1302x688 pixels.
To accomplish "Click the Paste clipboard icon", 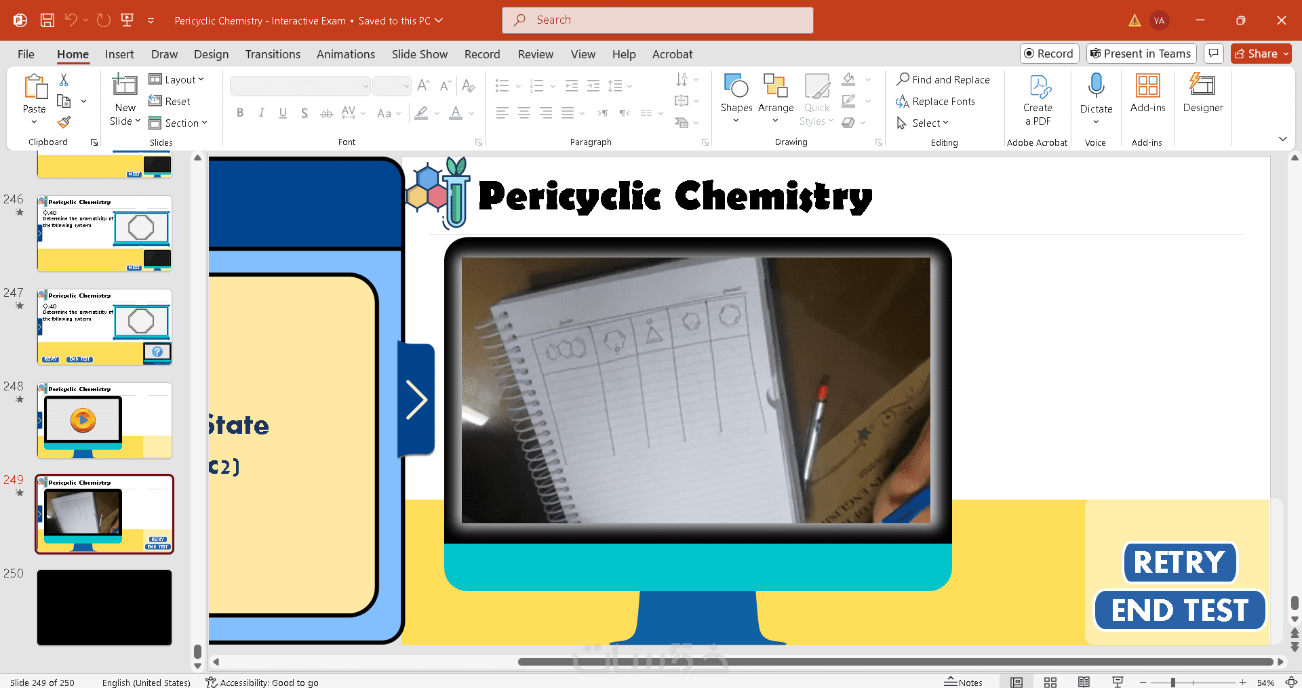I will [35, 87].
